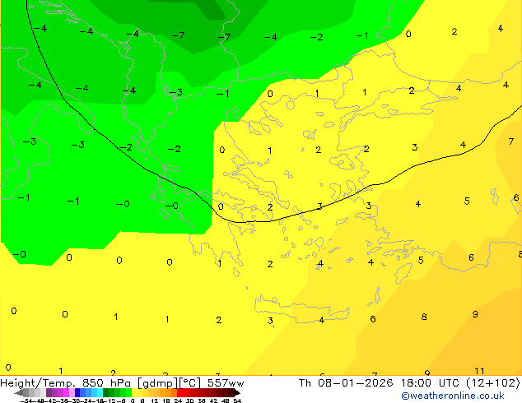
Task: Click the gray left arrow tip of the scale
Action: (x=18, y=393)
